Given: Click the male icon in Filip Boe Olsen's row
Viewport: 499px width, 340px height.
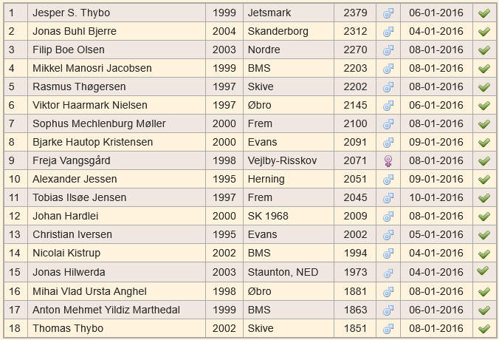Looking at the screenshot, I should (388, 50).
